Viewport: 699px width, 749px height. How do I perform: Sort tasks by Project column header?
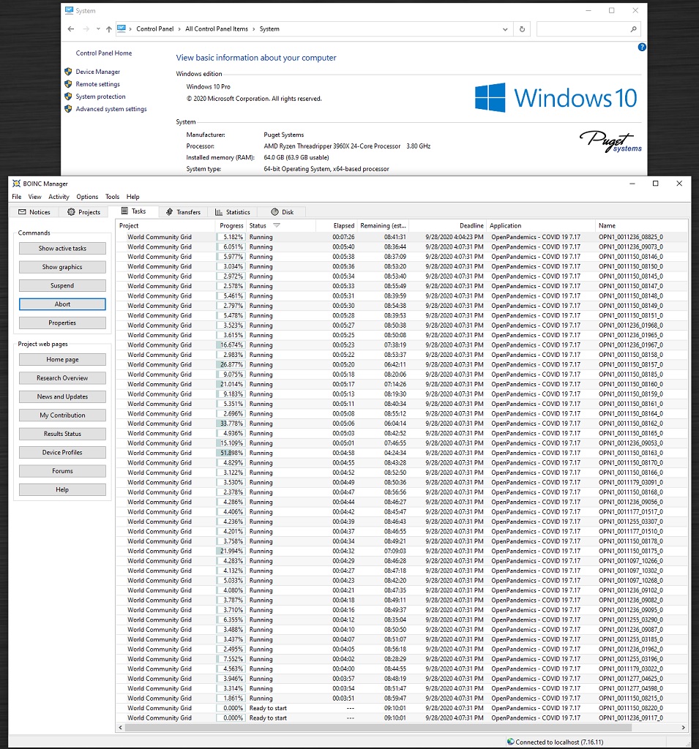click(x=165, y=225)
